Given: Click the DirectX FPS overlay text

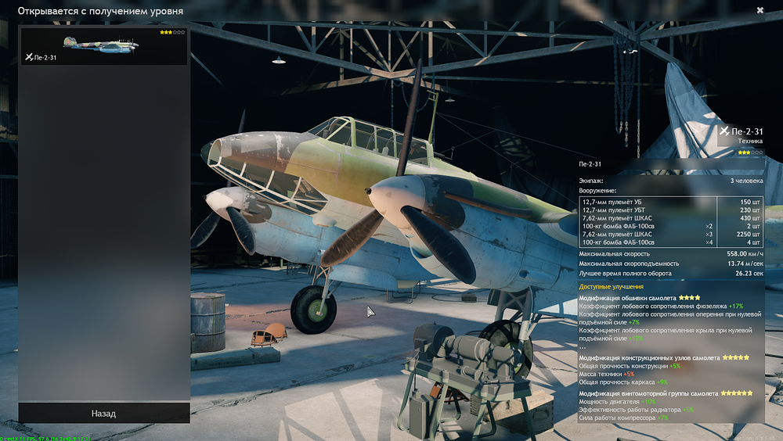Looking at the screenshot, I should click(45, 438).
